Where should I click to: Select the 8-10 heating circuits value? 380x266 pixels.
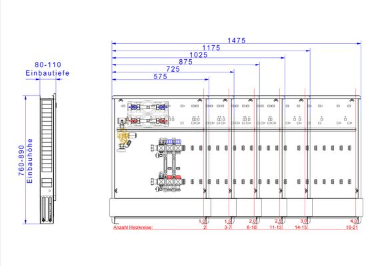tap(252, 227)
